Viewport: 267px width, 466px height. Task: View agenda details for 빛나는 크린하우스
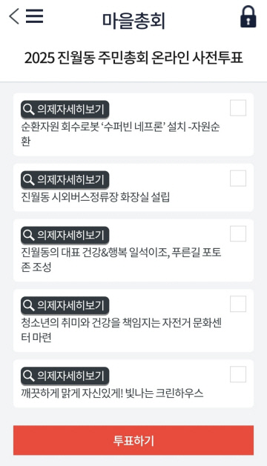tap(65, 376)
